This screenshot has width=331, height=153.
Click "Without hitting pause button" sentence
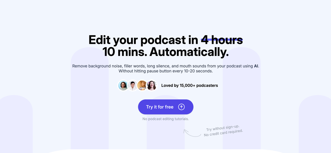(165, 71)
